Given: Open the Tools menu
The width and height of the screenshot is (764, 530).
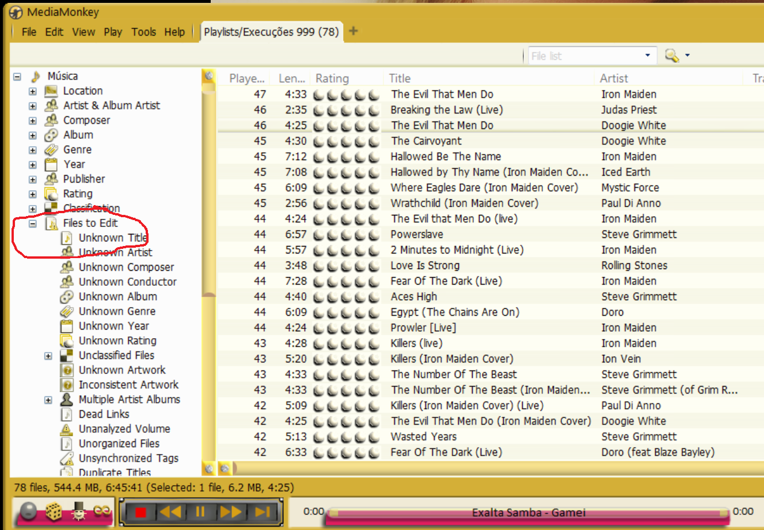Looking at the screenshot, I should [x=143, y=32].
